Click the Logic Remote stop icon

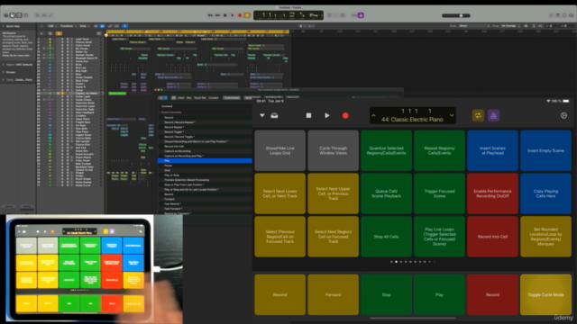(308, 115)
